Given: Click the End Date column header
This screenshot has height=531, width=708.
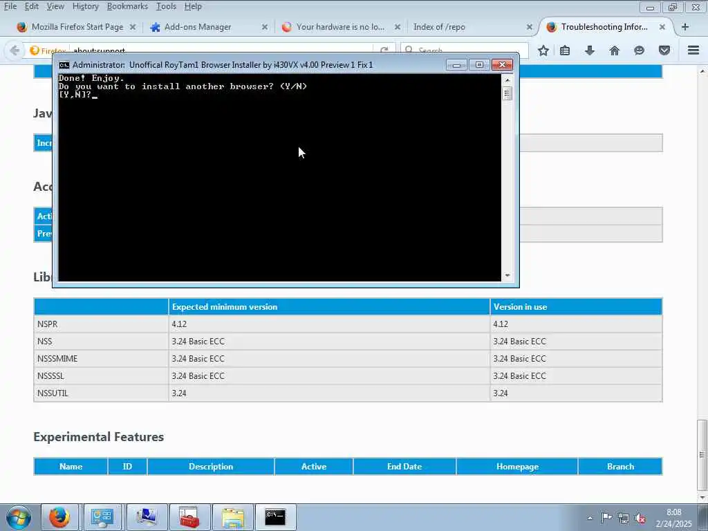Looking at the screenshot, I should [404, 467].
